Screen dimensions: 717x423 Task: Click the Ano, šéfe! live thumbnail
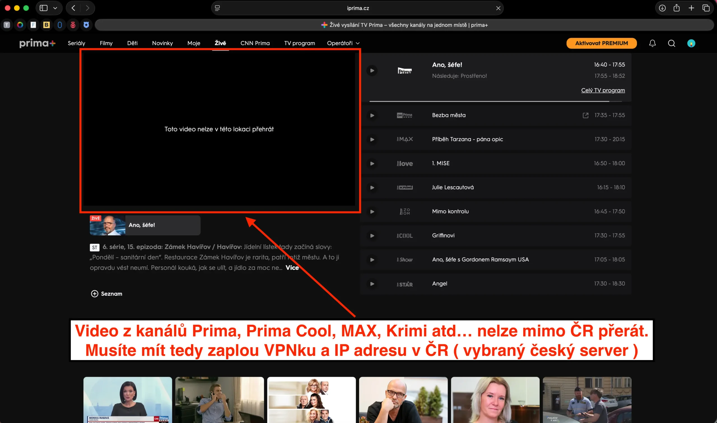(108, 225)
